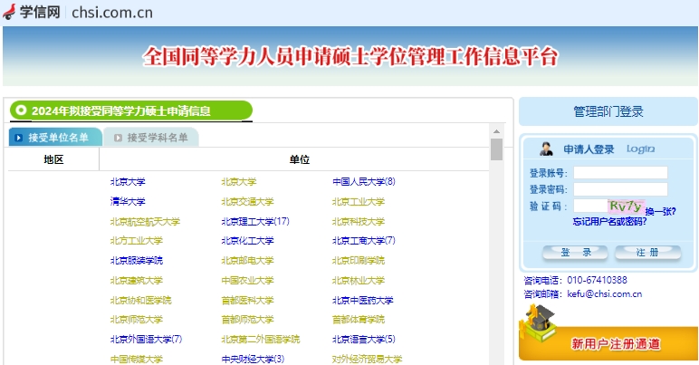Screen dimensions: 699x365
Task: Open the 中央财经大学(3) link
Action: coord(253,359)
